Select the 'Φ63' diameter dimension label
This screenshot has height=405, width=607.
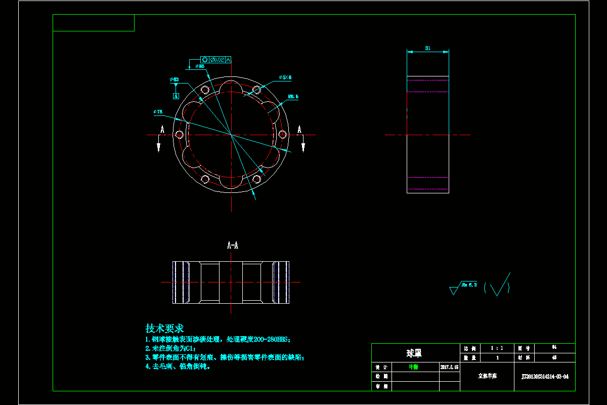click(174, 79)
